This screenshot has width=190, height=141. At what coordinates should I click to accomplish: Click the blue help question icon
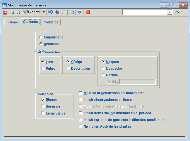pos(79,12)
